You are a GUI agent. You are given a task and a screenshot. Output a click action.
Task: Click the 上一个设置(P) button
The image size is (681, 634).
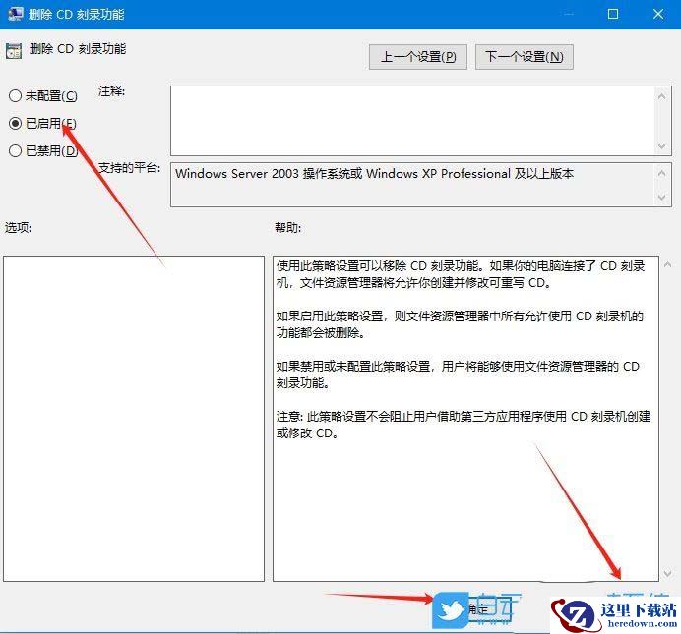click(x=418, y=57)
